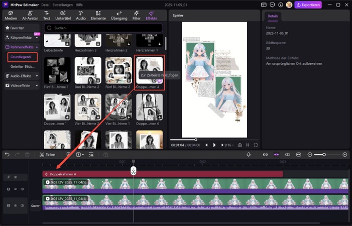This screenshot has width=352, height=226.
Task: Expand the Audio-Effekte category
Action: tap(21, 76)
